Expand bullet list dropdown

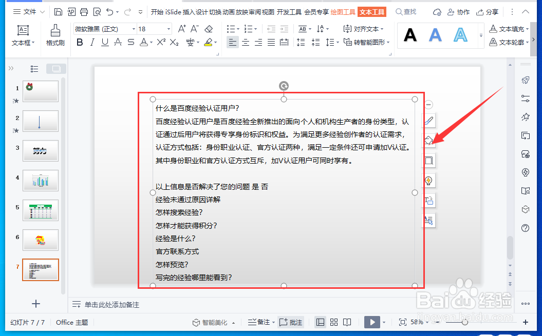click(x=238, y=29)
